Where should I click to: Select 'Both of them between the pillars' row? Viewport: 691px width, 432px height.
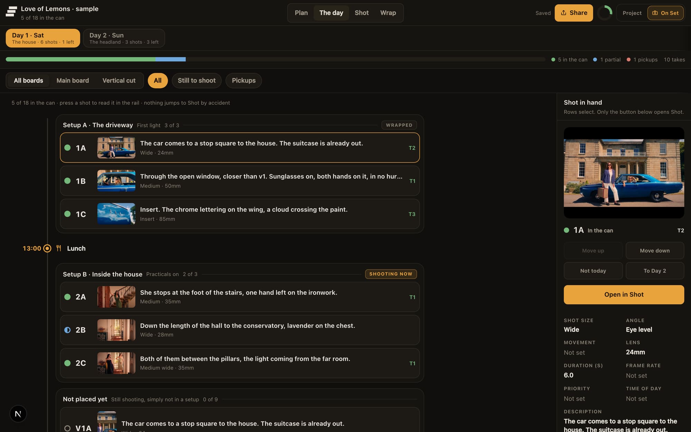[x=240, y=363]
